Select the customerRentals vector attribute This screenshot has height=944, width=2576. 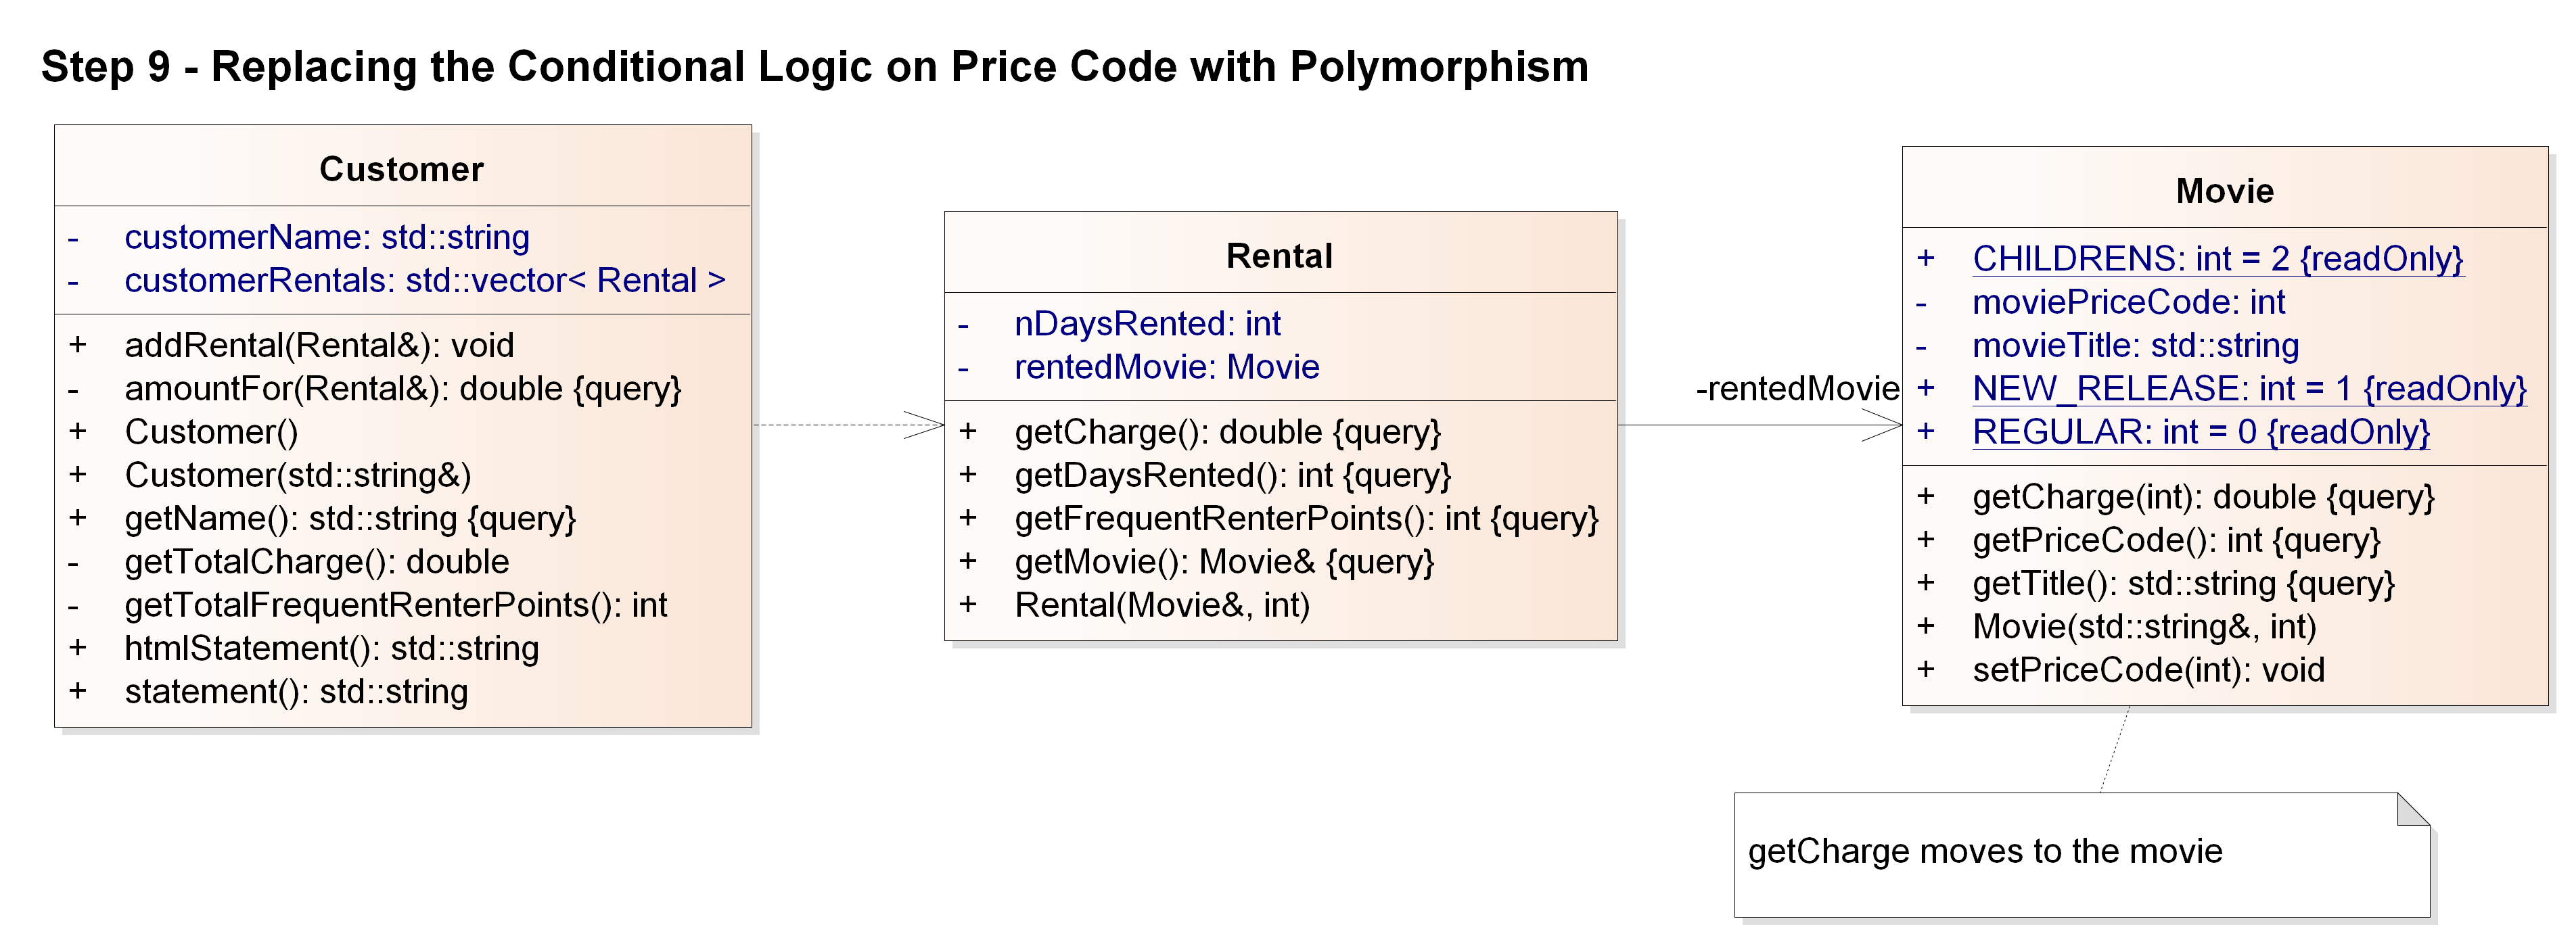pyautogui.click(x=425, y=280)
